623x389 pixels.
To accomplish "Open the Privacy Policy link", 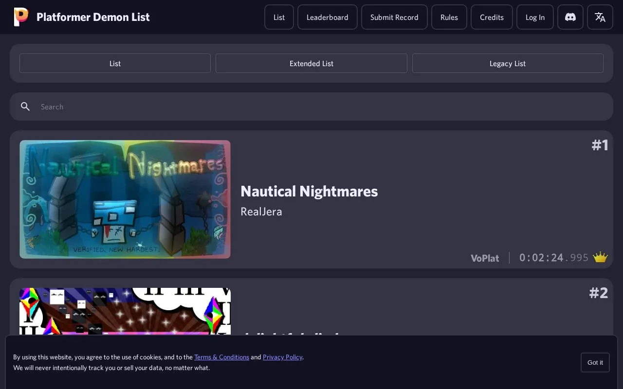I will pyautogui.click(x=282, y=357).
